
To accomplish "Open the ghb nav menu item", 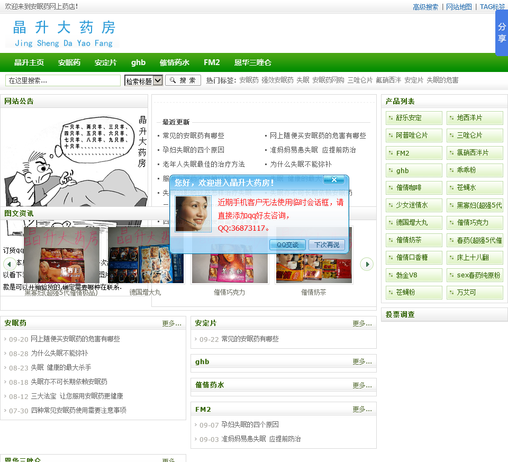I will (x=138, y=62).
